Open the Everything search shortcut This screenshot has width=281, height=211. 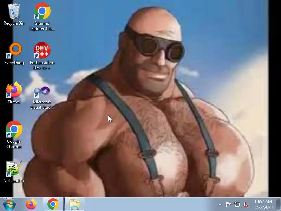tap(14, 54)
